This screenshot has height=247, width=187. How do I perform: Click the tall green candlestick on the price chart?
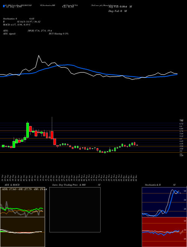coord(27,130)
